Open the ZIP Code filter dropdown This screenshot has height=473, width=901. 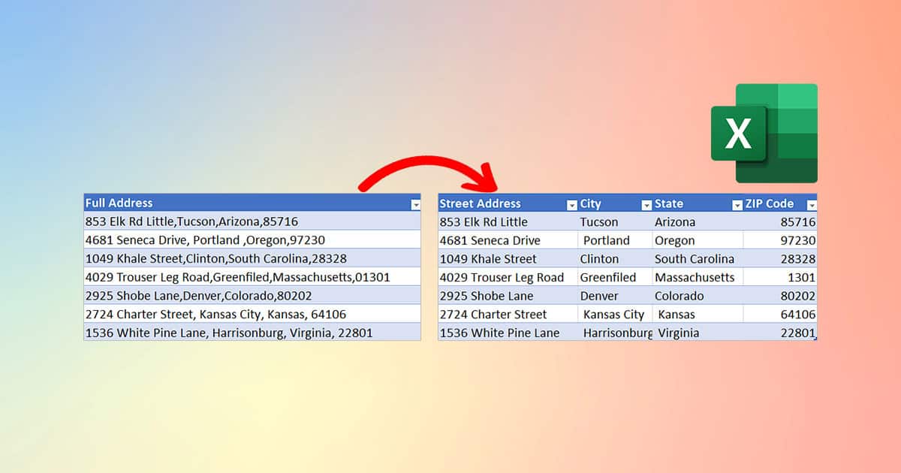tap(812, 203)
